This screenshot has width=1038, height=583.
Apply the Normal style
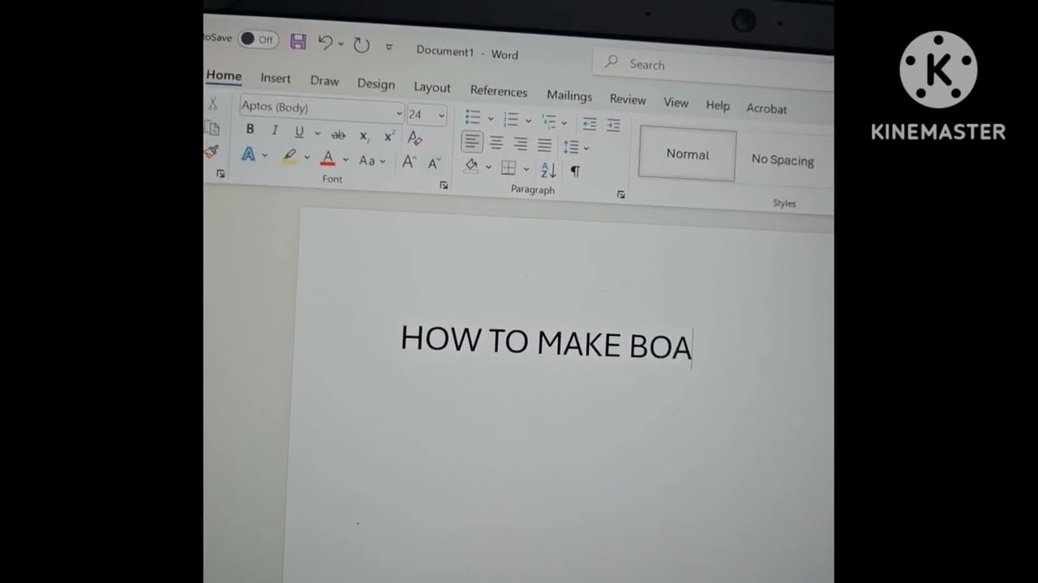tap(687, 154)
